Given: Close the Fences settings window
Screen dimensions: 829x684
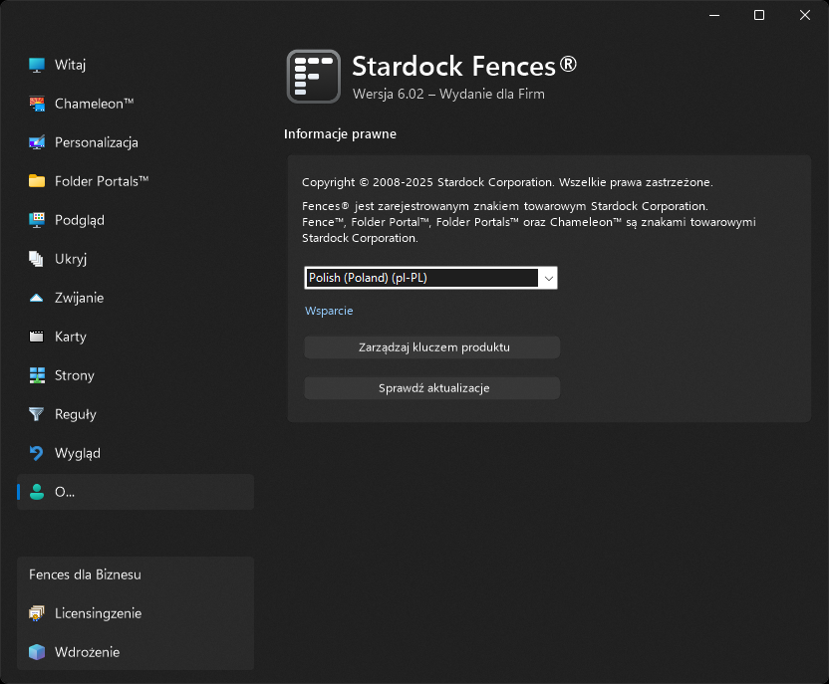Looking at the screenshot, I should pos(805,15).
